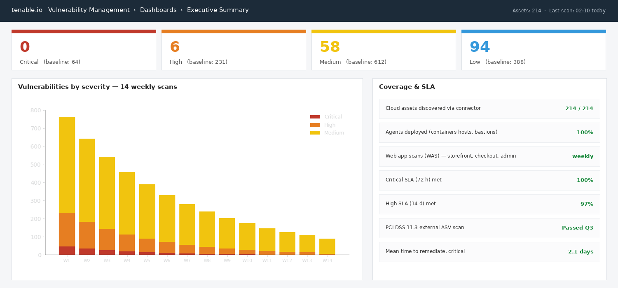Viewport: 618px width, 288px height.
Task: Select the W8 bar in the chart
Action: coord(207,233)
